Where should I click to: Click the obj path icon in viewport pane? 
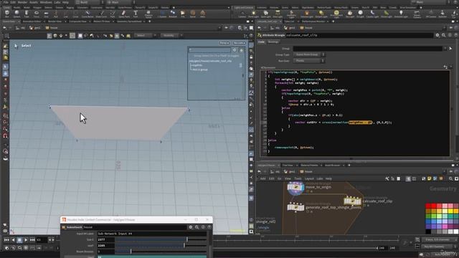click(18, 28)
